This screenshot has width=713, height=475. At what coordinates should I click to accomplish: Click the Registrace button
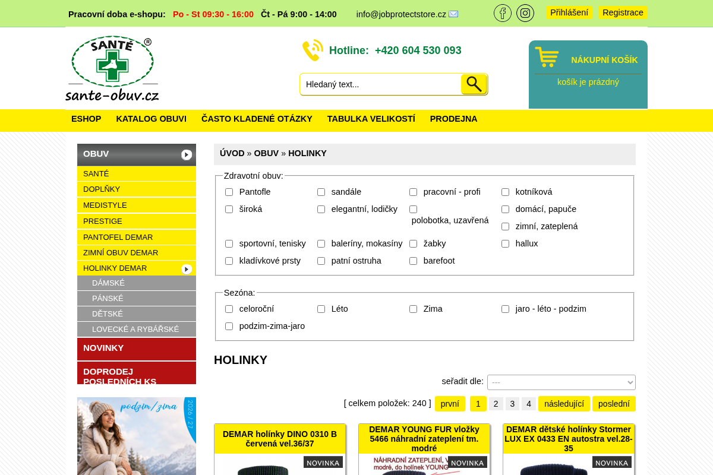click(x=623, y=12)
